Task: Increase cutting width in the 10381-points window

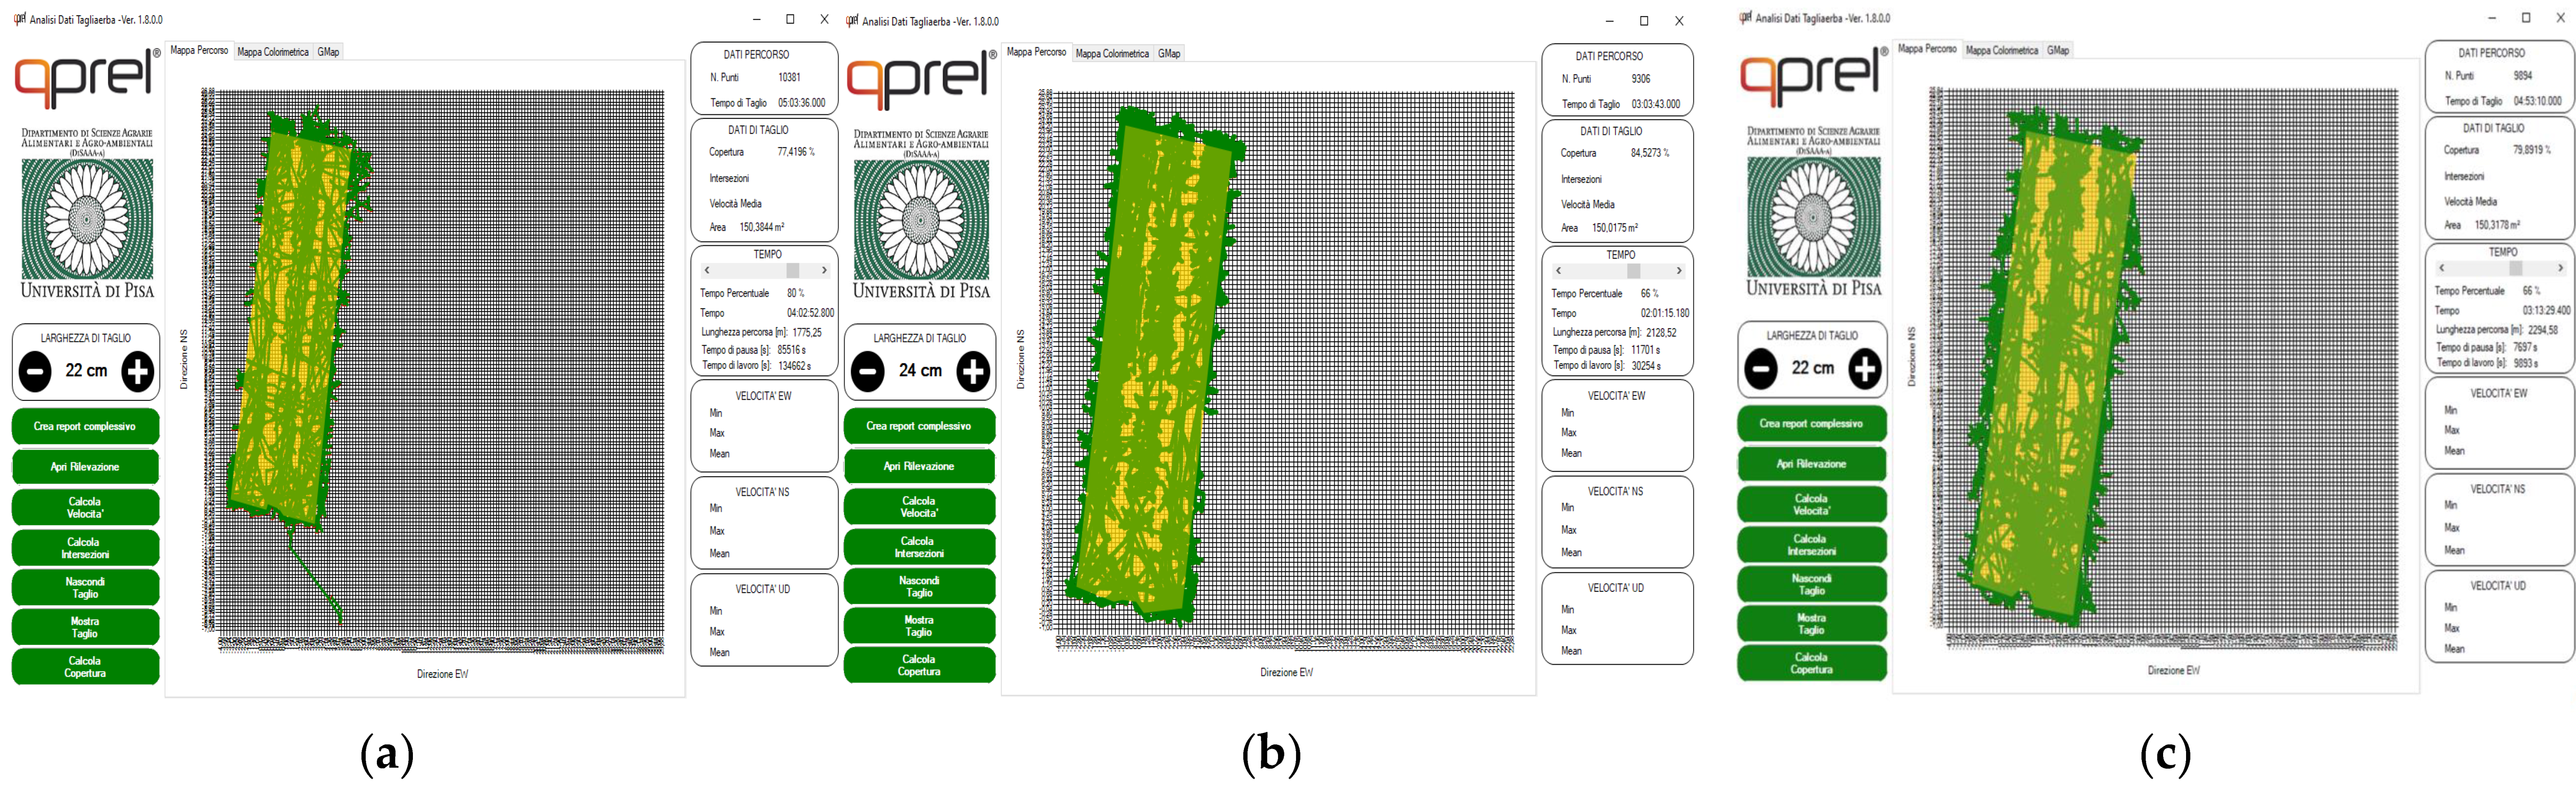Action: (138, 372)
